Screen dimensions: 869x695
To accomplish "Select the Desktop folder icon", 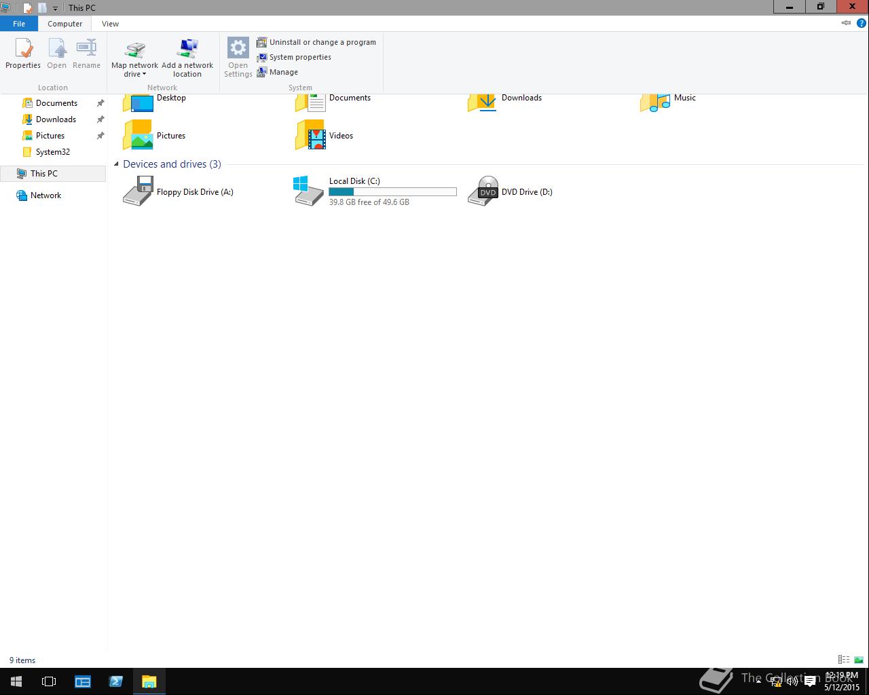I will pyautogui.click(x=138, y=102).
